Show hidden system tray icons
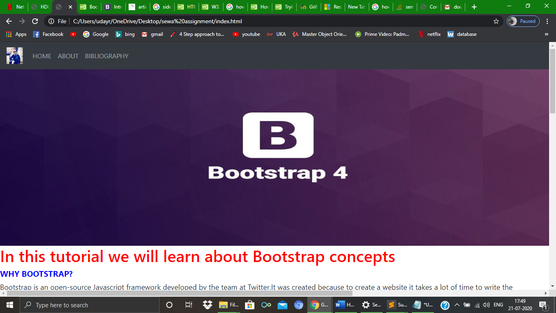 457,305
